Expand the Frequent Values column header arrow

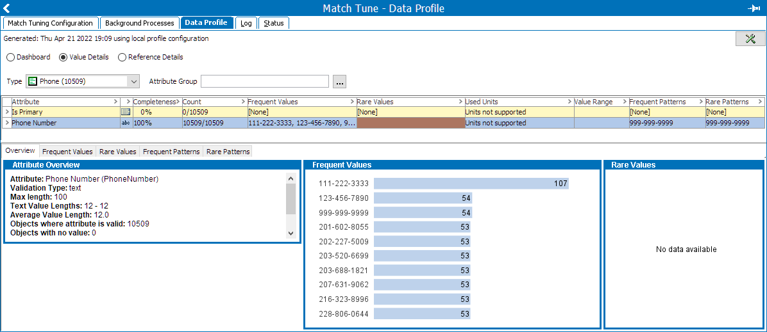[352, 102]
